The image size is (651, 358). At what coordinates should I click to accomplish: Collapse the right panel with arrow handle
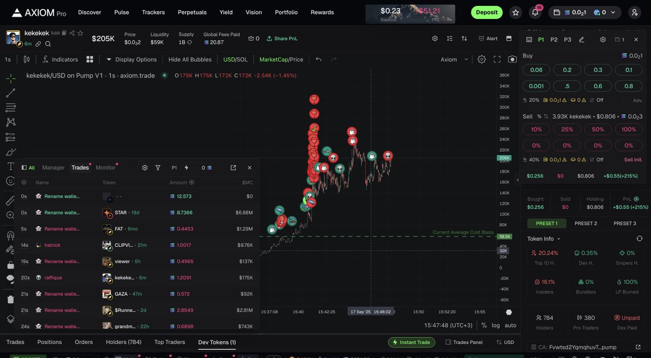click(x=518, y=180)
